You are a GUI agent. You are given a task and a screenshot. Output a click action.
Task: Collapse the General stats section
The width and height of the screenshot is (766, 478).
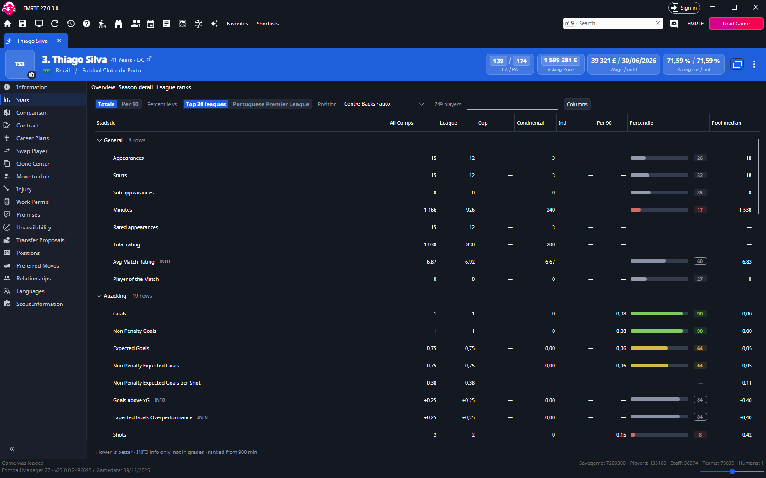tap(99, 140)
